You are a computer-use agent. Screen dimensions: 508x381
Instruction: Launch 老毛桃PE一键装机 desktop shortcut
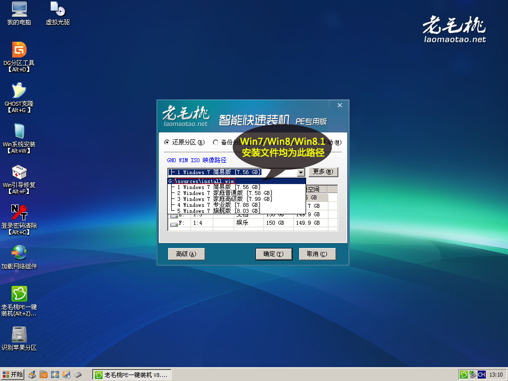[19, 301]
